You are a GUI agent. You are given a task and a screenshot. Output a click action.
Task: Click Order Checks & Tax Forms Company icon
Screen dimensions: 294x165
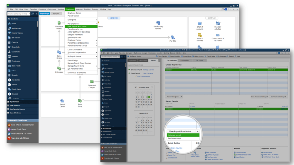pyautogui.click(x=218, y=35)
